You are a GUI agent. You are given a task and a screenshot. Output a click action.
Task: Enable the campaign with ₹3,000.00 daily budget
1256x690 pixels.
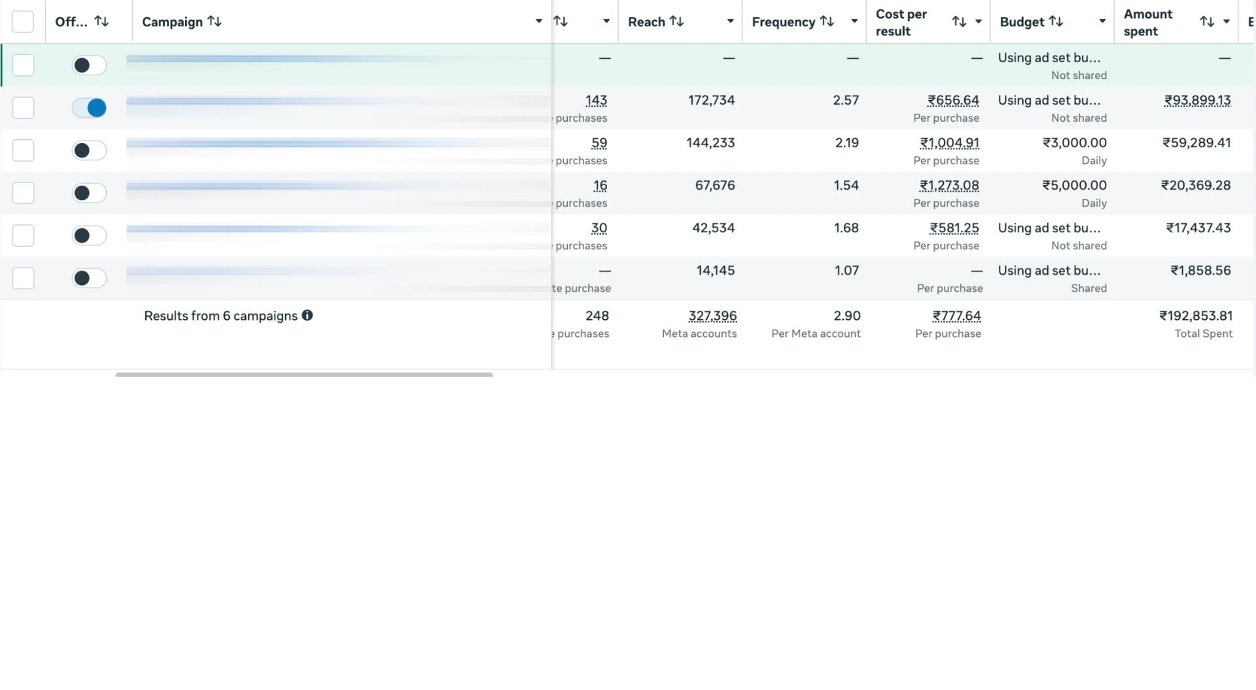89,150
